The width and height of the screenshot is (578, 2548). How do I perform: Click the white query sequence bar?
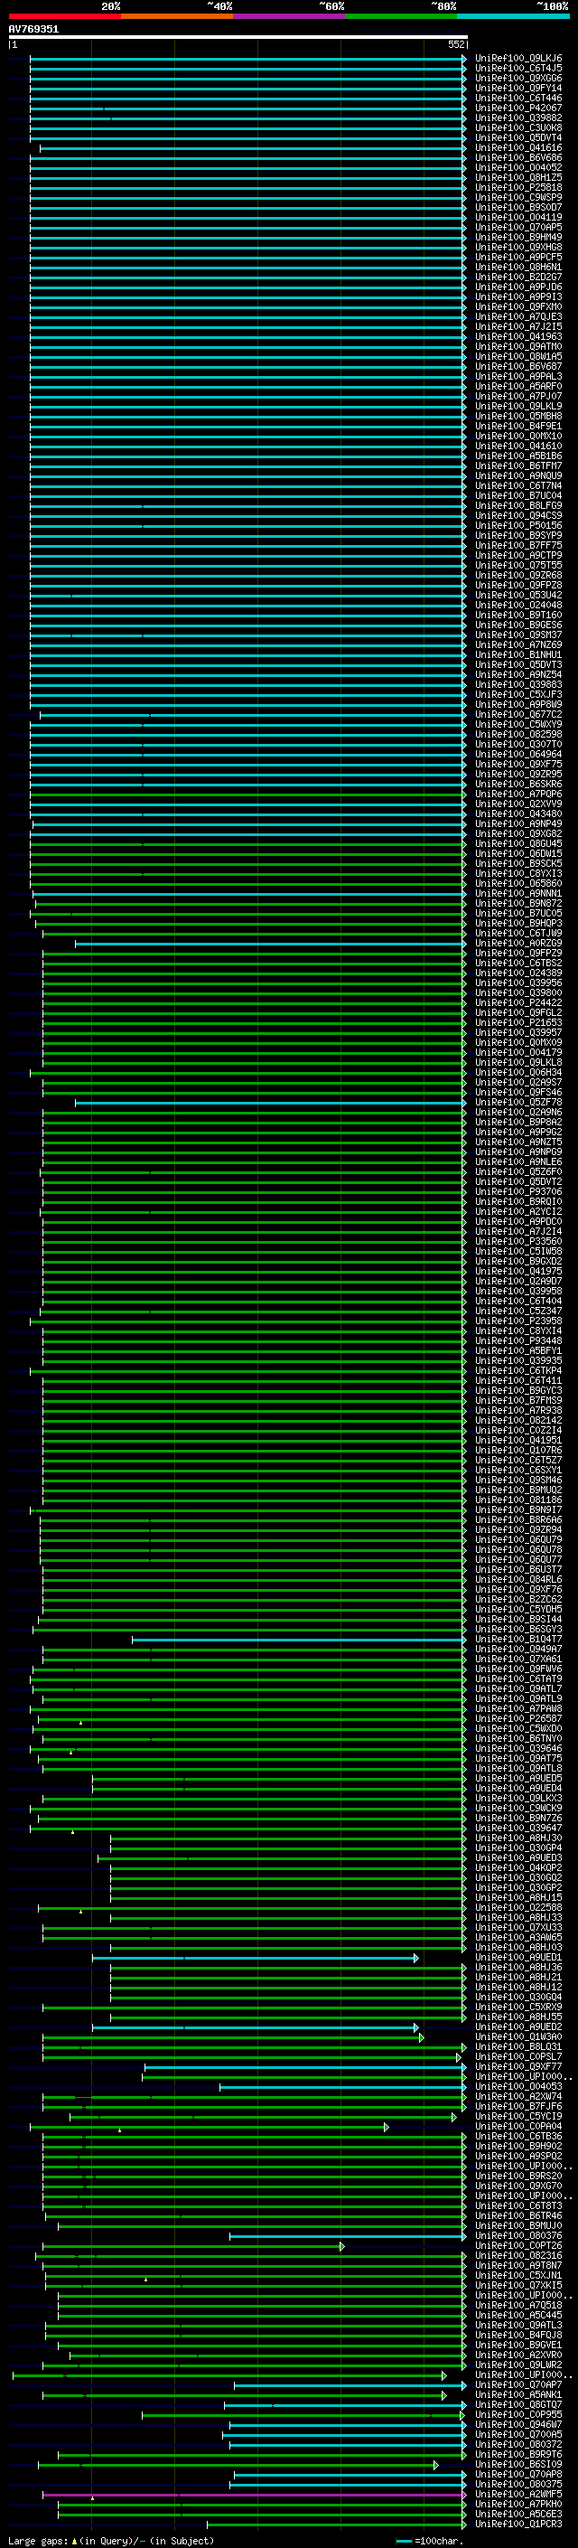(x=238, y=36)
